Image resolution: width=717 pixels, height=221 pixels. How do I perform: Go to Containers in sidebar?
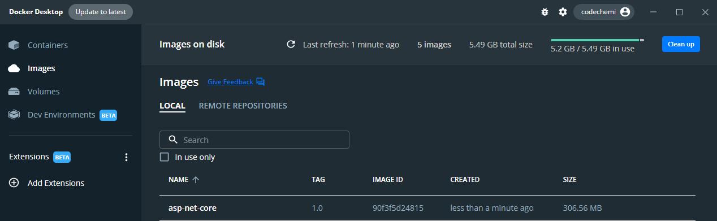pyautogui.click(x=47, y=45)
